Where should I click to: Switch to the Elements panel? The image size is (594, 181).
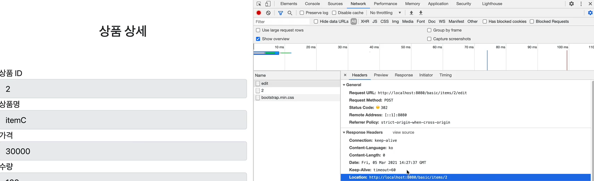point(289,4)
